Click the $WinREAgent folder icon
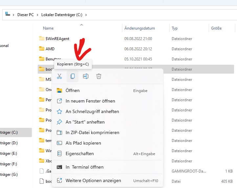 tap(42, 38)
